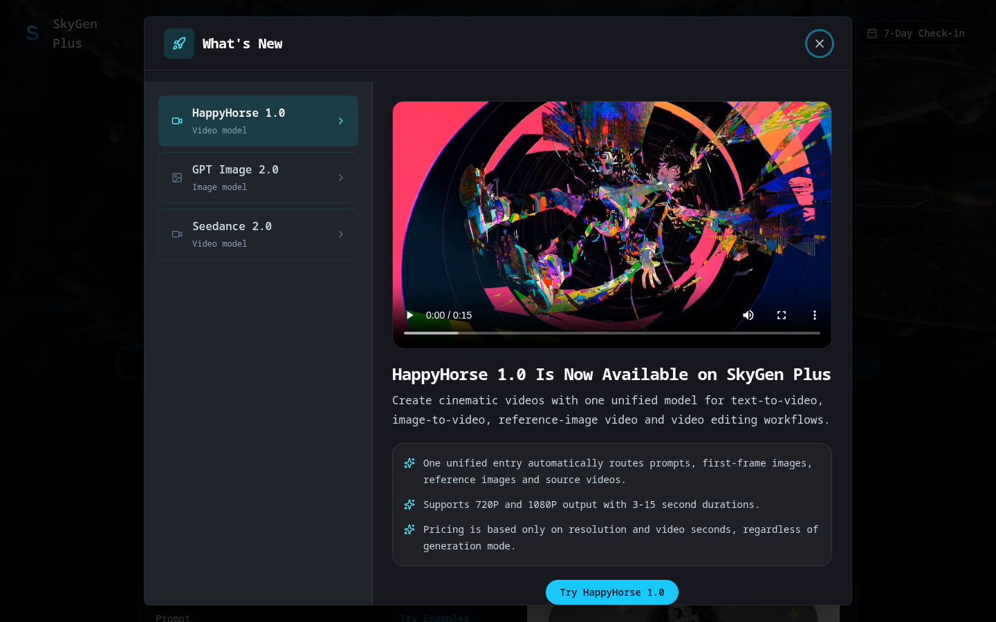Play the HappyHorse preview video

coord(409,315)
